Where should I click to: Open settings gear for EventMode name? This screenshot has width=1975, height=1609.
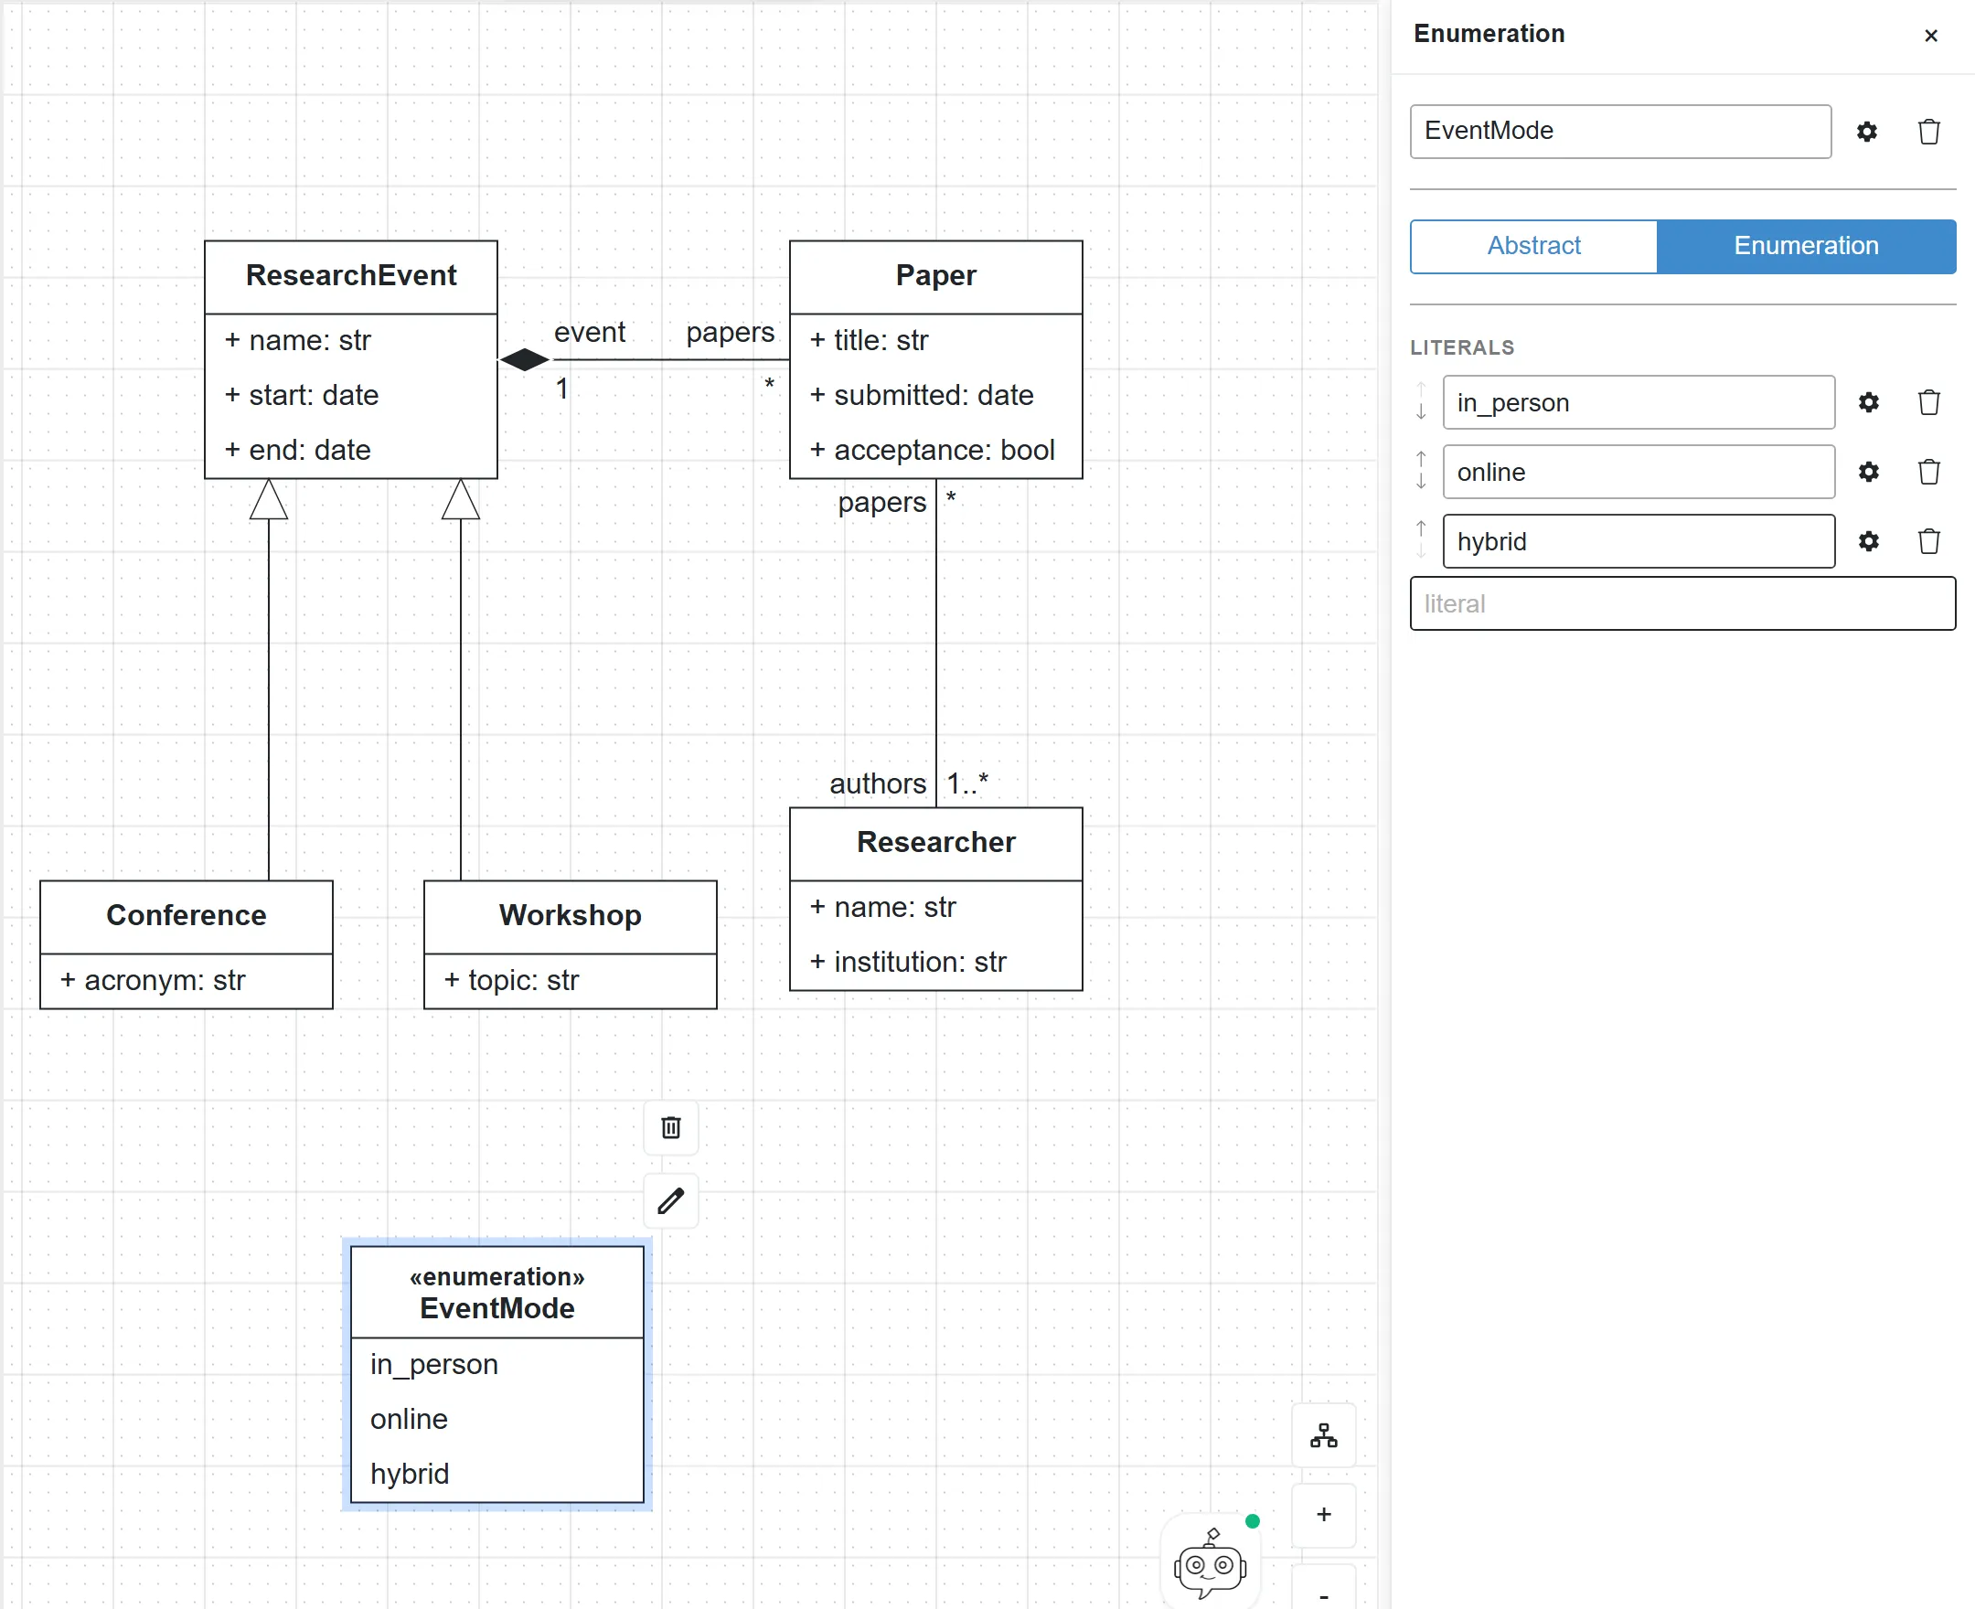(x=1866, y=132)
